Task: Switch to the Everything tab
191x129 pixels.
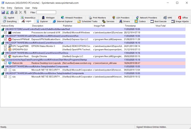Action: [10, 21]
